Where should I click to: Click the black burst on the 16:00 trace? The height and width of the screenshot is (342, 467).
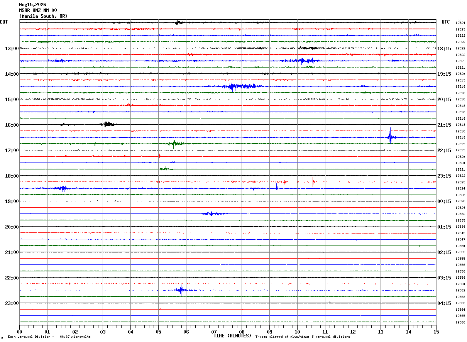108,124
